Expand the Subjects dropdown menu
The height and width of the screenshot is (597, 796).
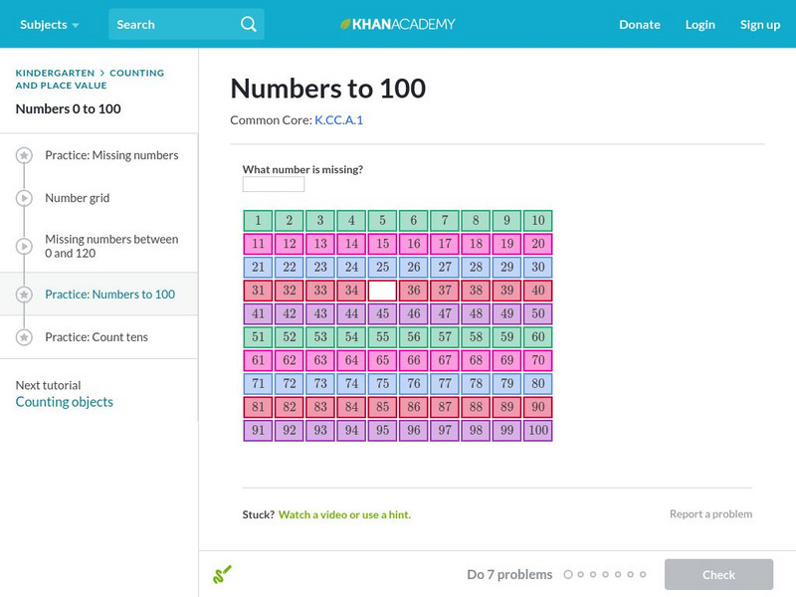point(49,24)
